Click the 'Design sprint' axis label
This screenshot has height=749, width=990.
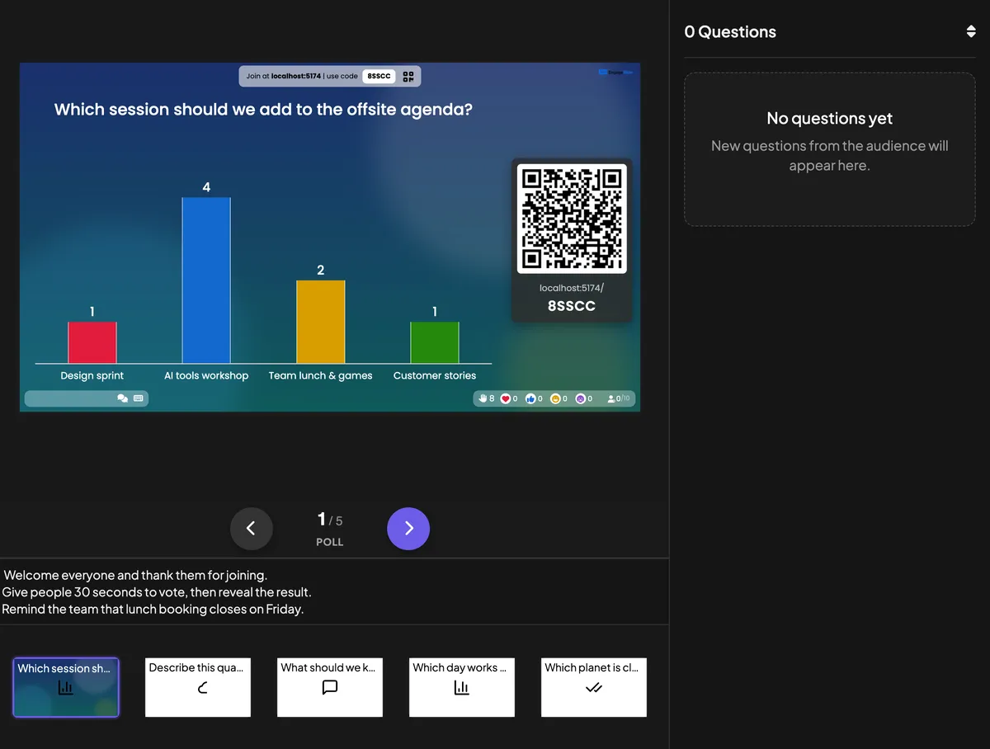92,375
